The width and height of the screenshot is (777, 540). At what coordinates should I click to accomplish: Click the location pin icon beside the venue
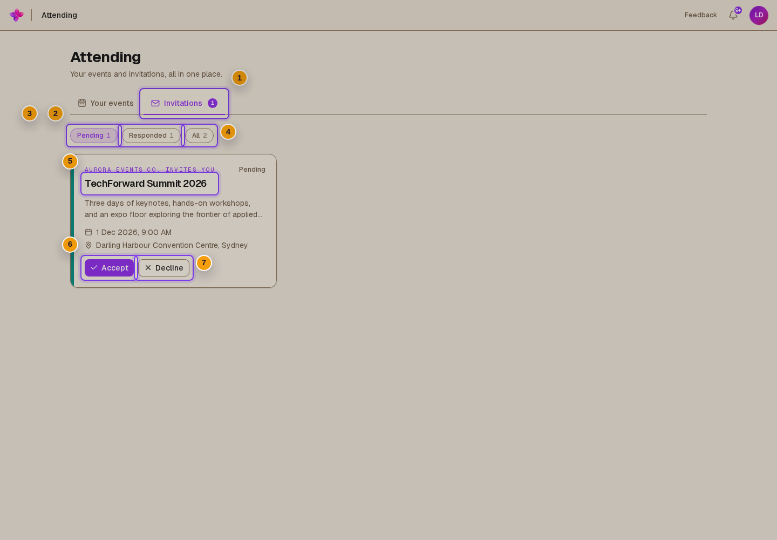pyautogui.click(x=88, y=245)
